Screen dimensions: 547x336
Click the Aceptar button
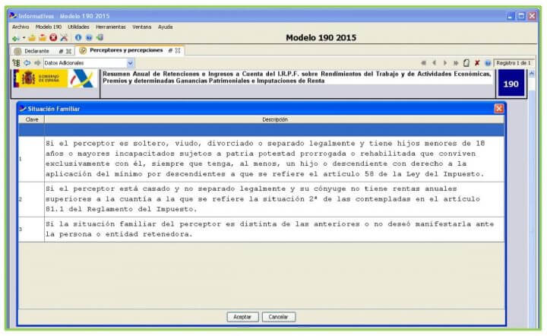(242, 317)
